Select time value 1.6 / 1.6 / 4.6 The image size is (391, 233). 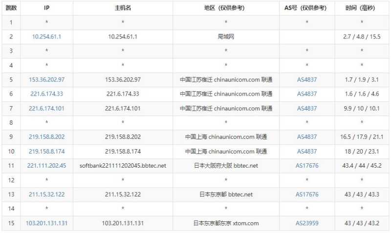point(362,94)
